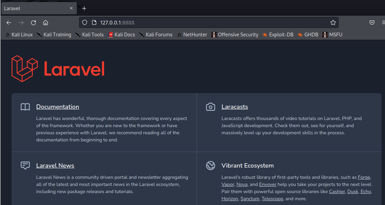Follow the Cashier link

pyautogui.click(x=337, y=191)
